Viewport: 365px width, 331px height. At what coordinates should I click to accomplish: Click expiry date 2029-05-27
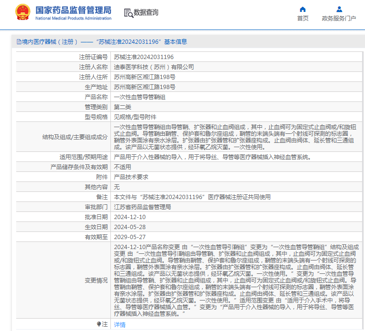tap(129, 237)
